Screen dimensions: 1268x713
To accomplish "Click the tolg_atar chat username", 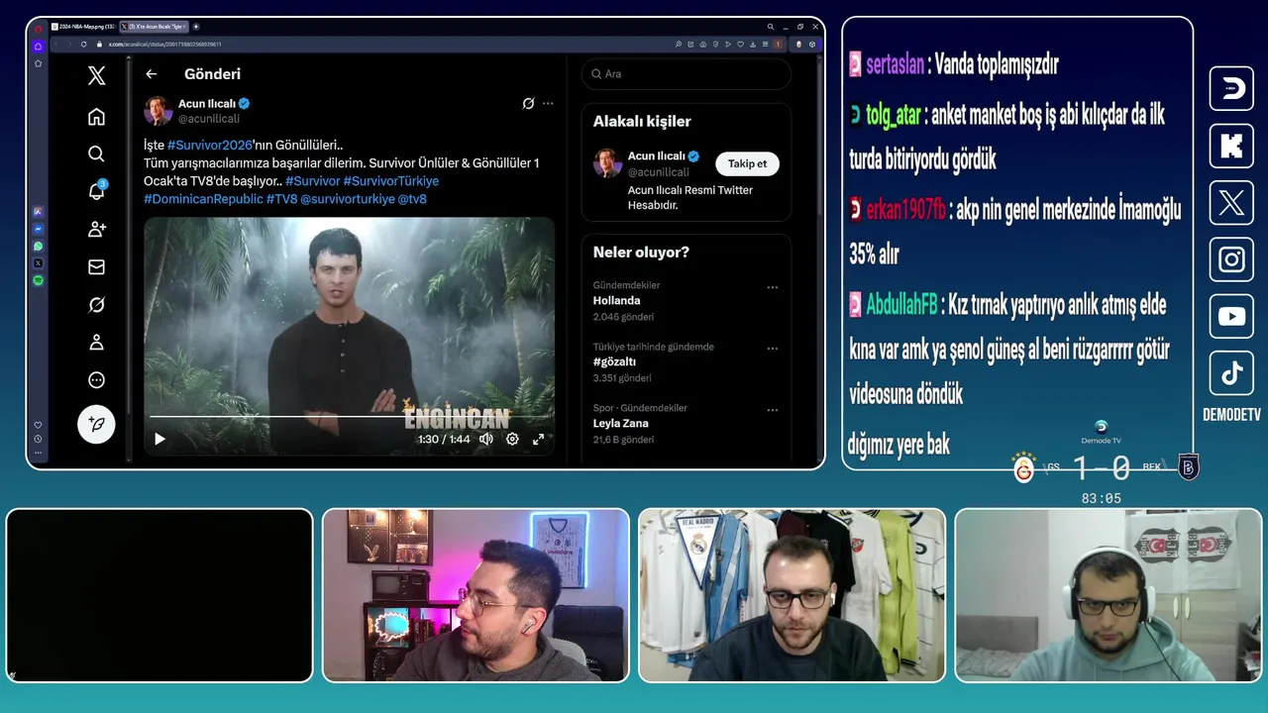I will (x=894, y=116).
